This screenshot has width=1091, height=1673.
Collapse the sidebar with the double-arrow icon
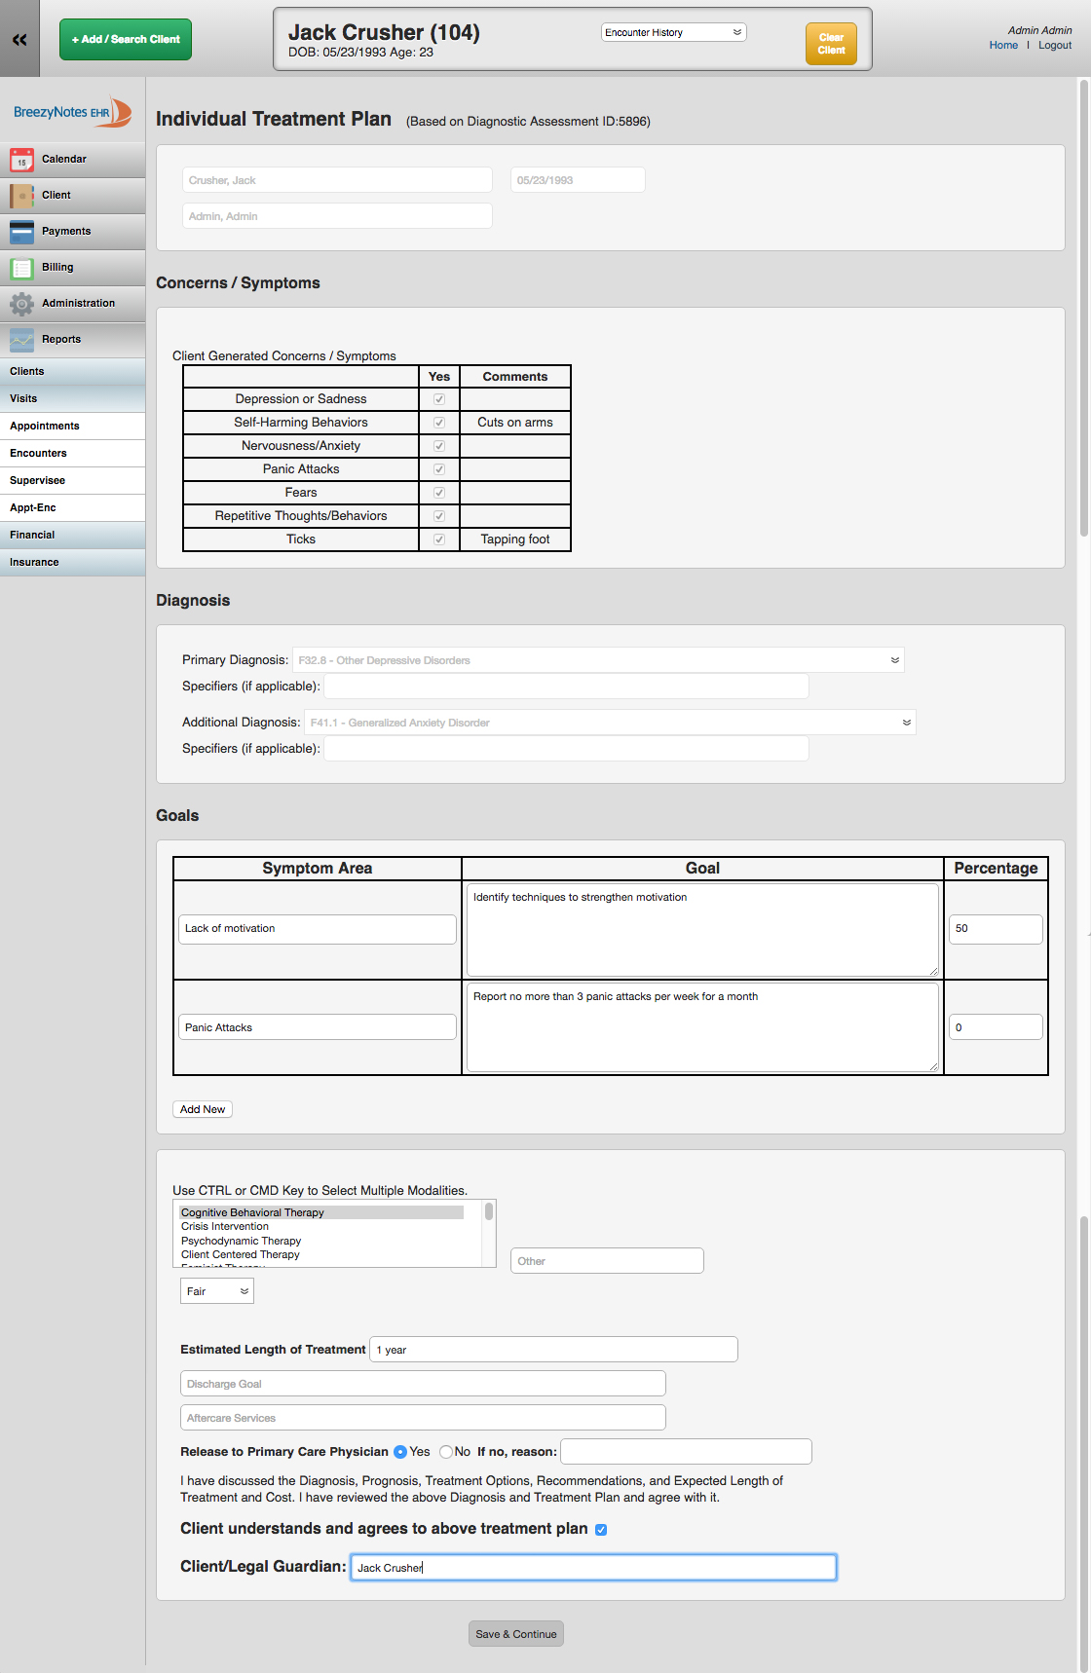coord(19,39)
